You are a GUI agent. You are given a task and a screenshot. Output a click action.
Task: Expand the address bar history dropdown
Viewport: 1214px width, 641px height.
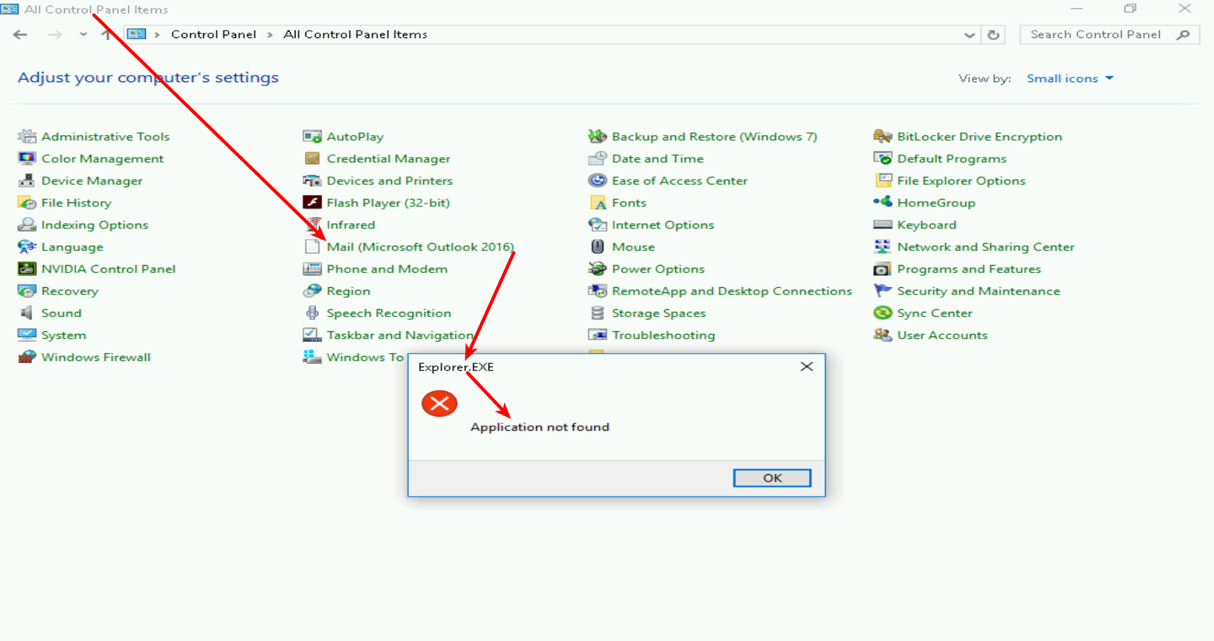pyautogui.click(x=969, y=34)
